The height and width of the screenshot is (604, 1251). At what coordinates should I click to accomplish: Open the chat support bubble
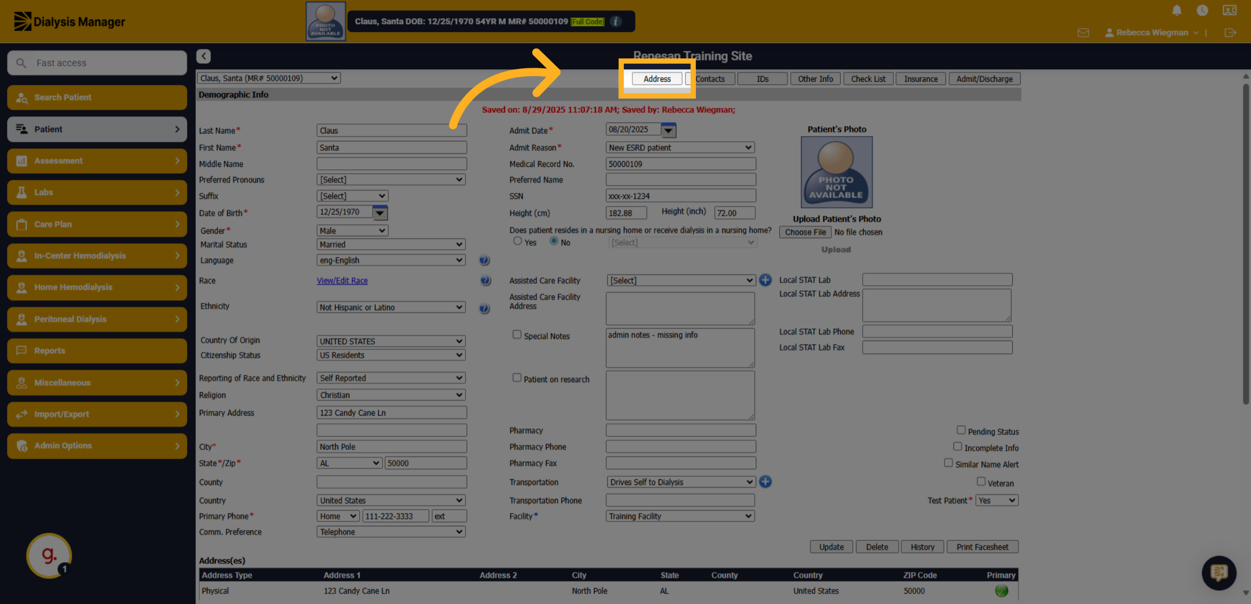[1219, 573]
